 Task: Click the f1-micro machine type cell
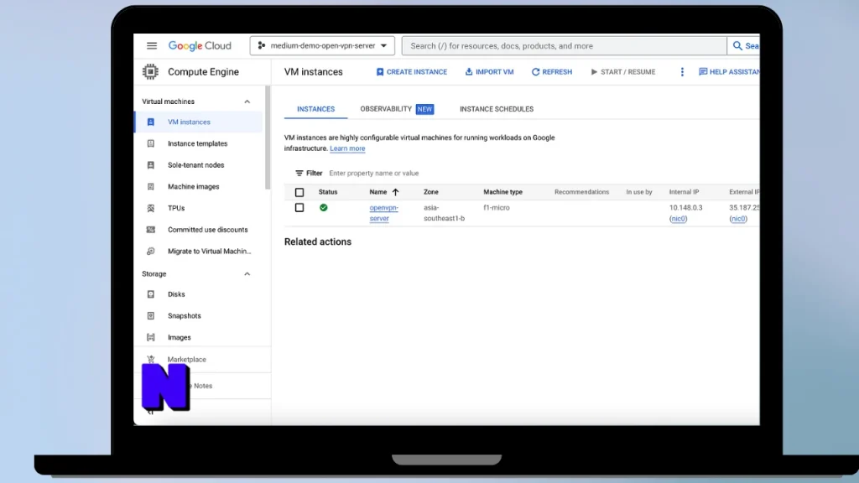click(x=497, y=208)
